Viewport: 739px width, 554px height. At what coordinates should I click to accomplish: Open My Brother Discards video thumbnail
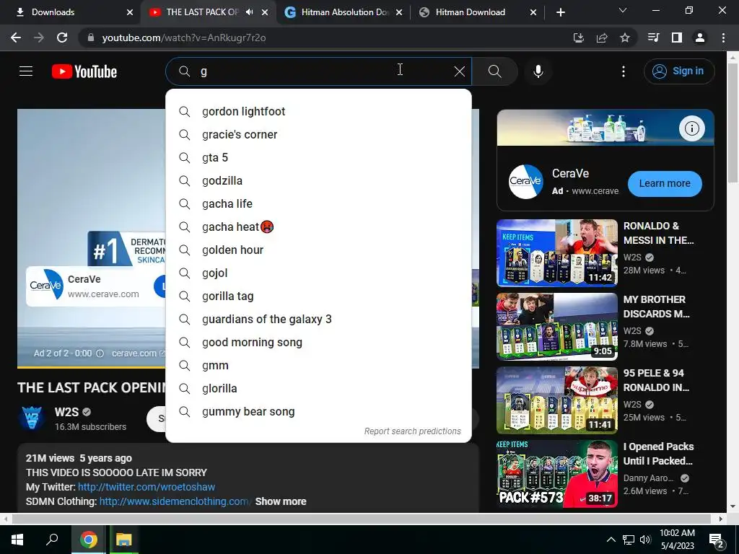556,327
